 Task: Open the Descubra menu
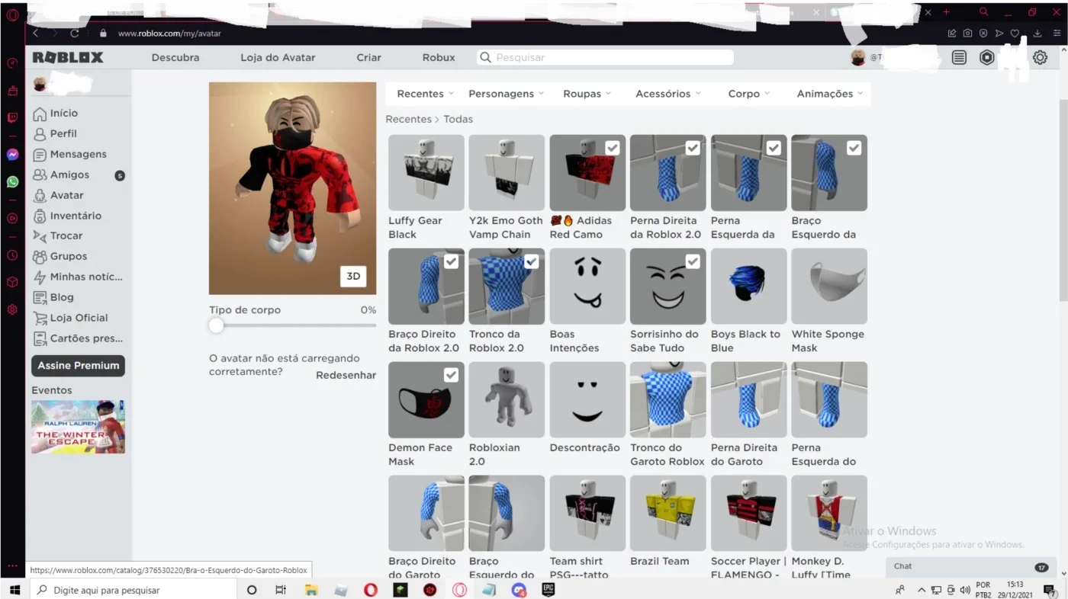(175, 57)
